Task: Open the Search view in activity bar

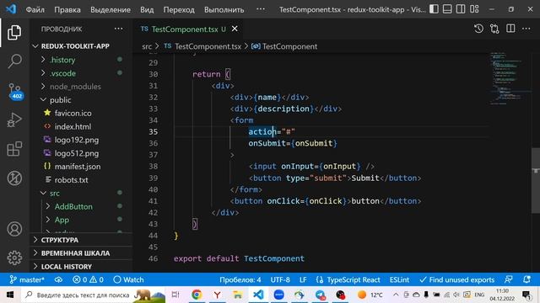Action: (14, 61)
